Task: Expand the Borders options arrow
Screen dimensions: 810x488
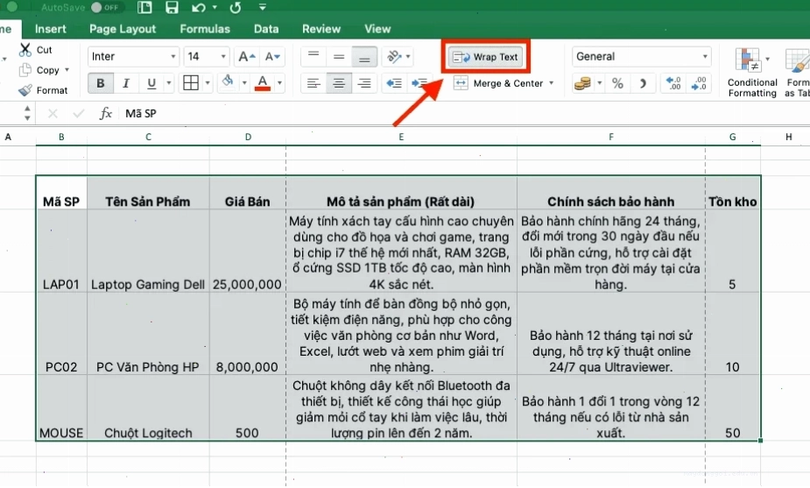Action: (x=208, y=83)
